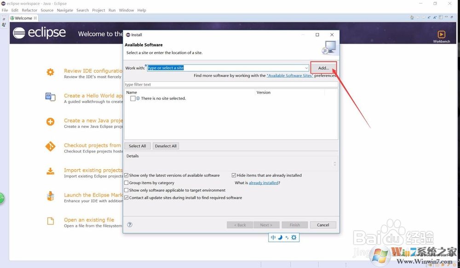This screenshot has width=460, height=268.
Task: Click the disabled Next > button
Action: [266, 225]
